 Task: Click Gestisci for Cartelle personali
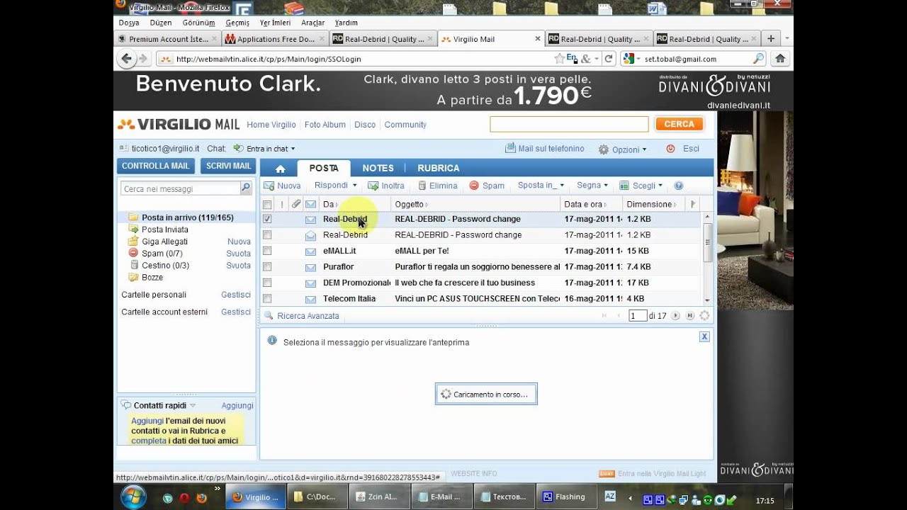(236, 295)
